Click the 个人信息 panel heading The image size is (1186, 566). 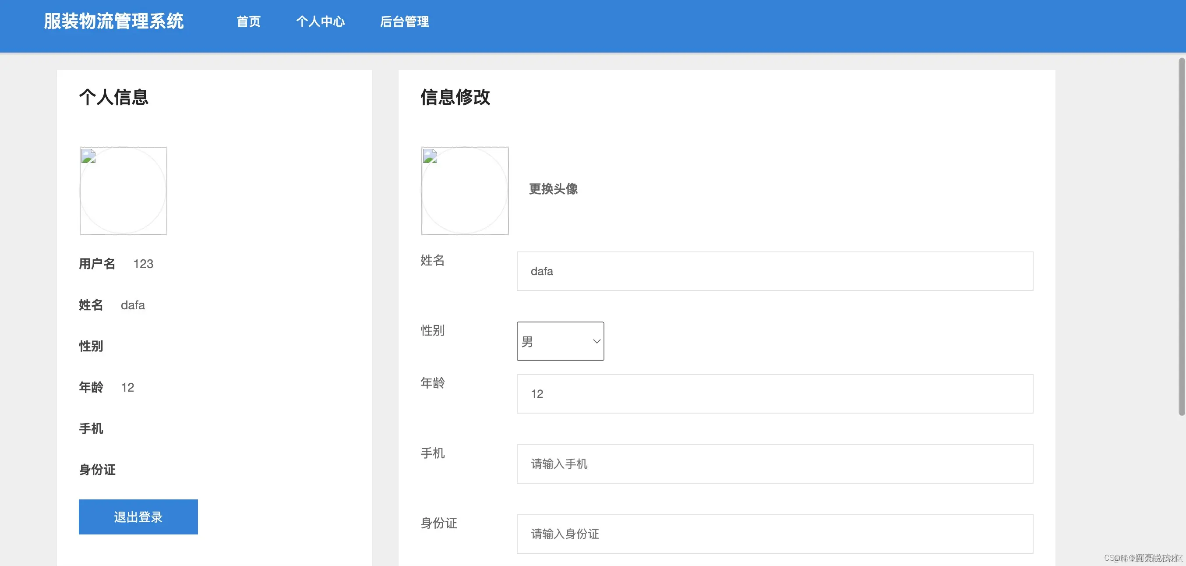113,97
